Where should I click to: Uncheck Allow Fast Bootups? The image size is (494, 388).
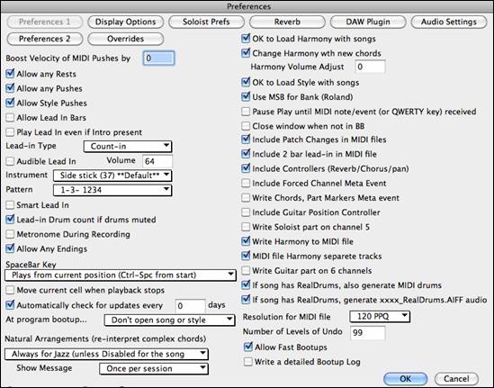coord(248,347)
